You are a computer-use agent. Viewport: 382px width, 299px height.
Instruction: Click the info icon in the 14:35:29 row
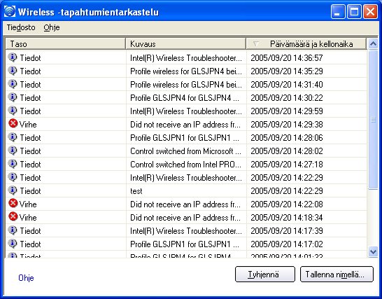click(x=13, y=71)
